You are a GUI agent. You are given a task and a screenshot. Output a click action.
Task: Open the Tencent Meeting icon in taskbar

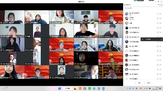(103, 88)
